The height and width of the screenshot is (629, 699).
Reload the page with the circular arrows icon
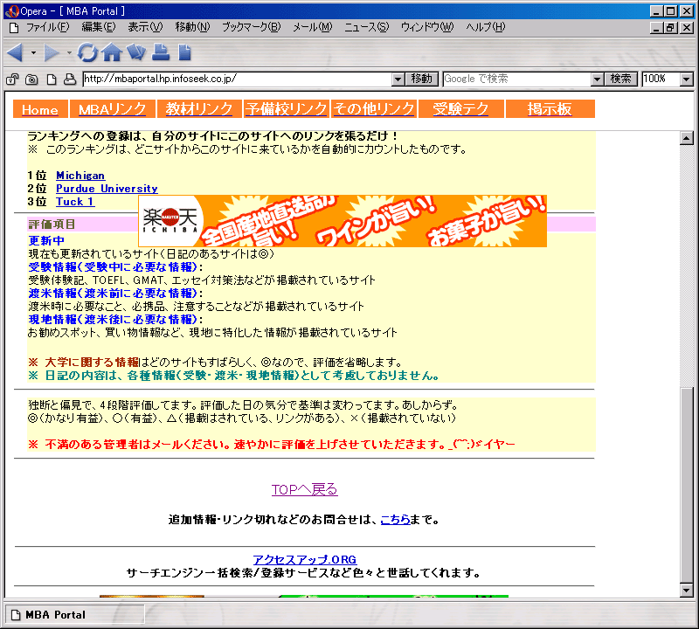click(x=87, y=52)
